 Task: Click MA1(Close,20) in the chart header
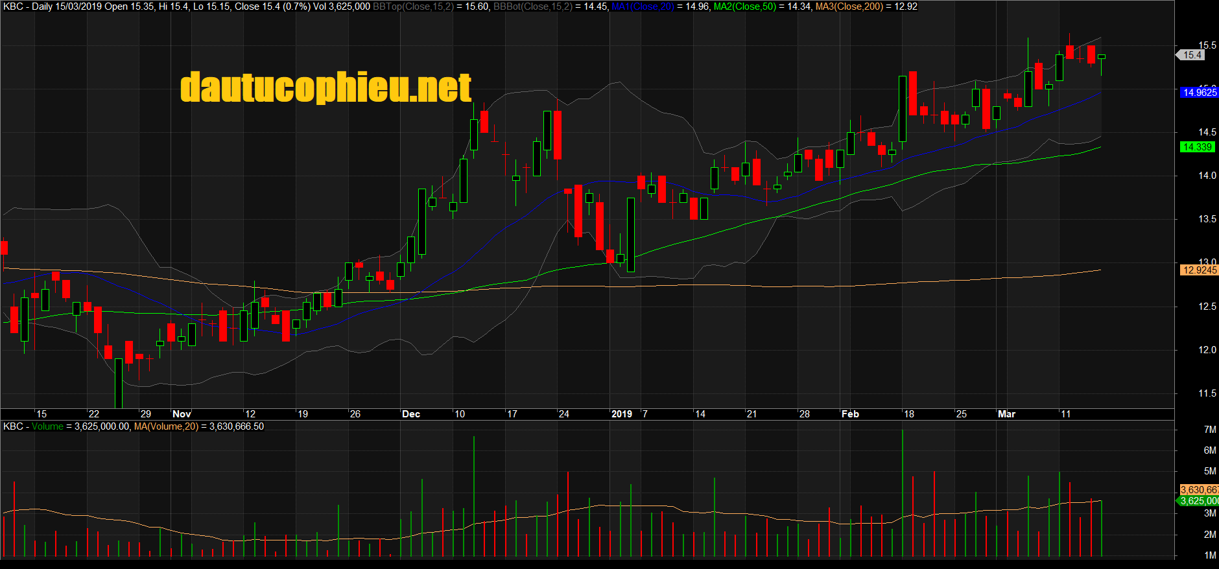tap(643, 6)
